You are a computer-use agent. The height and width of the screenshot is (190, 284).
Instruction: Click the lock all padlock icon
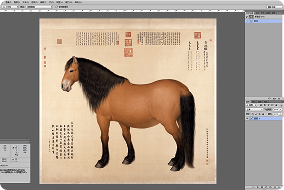pyautogui.click(x=263, y=114)
